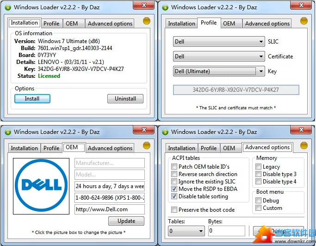The height and width of the screenshot is (246, 316).
Task: Uncheck Move the RSDP to EBDA
Action: pyautogui.click(x=174, y=189)
